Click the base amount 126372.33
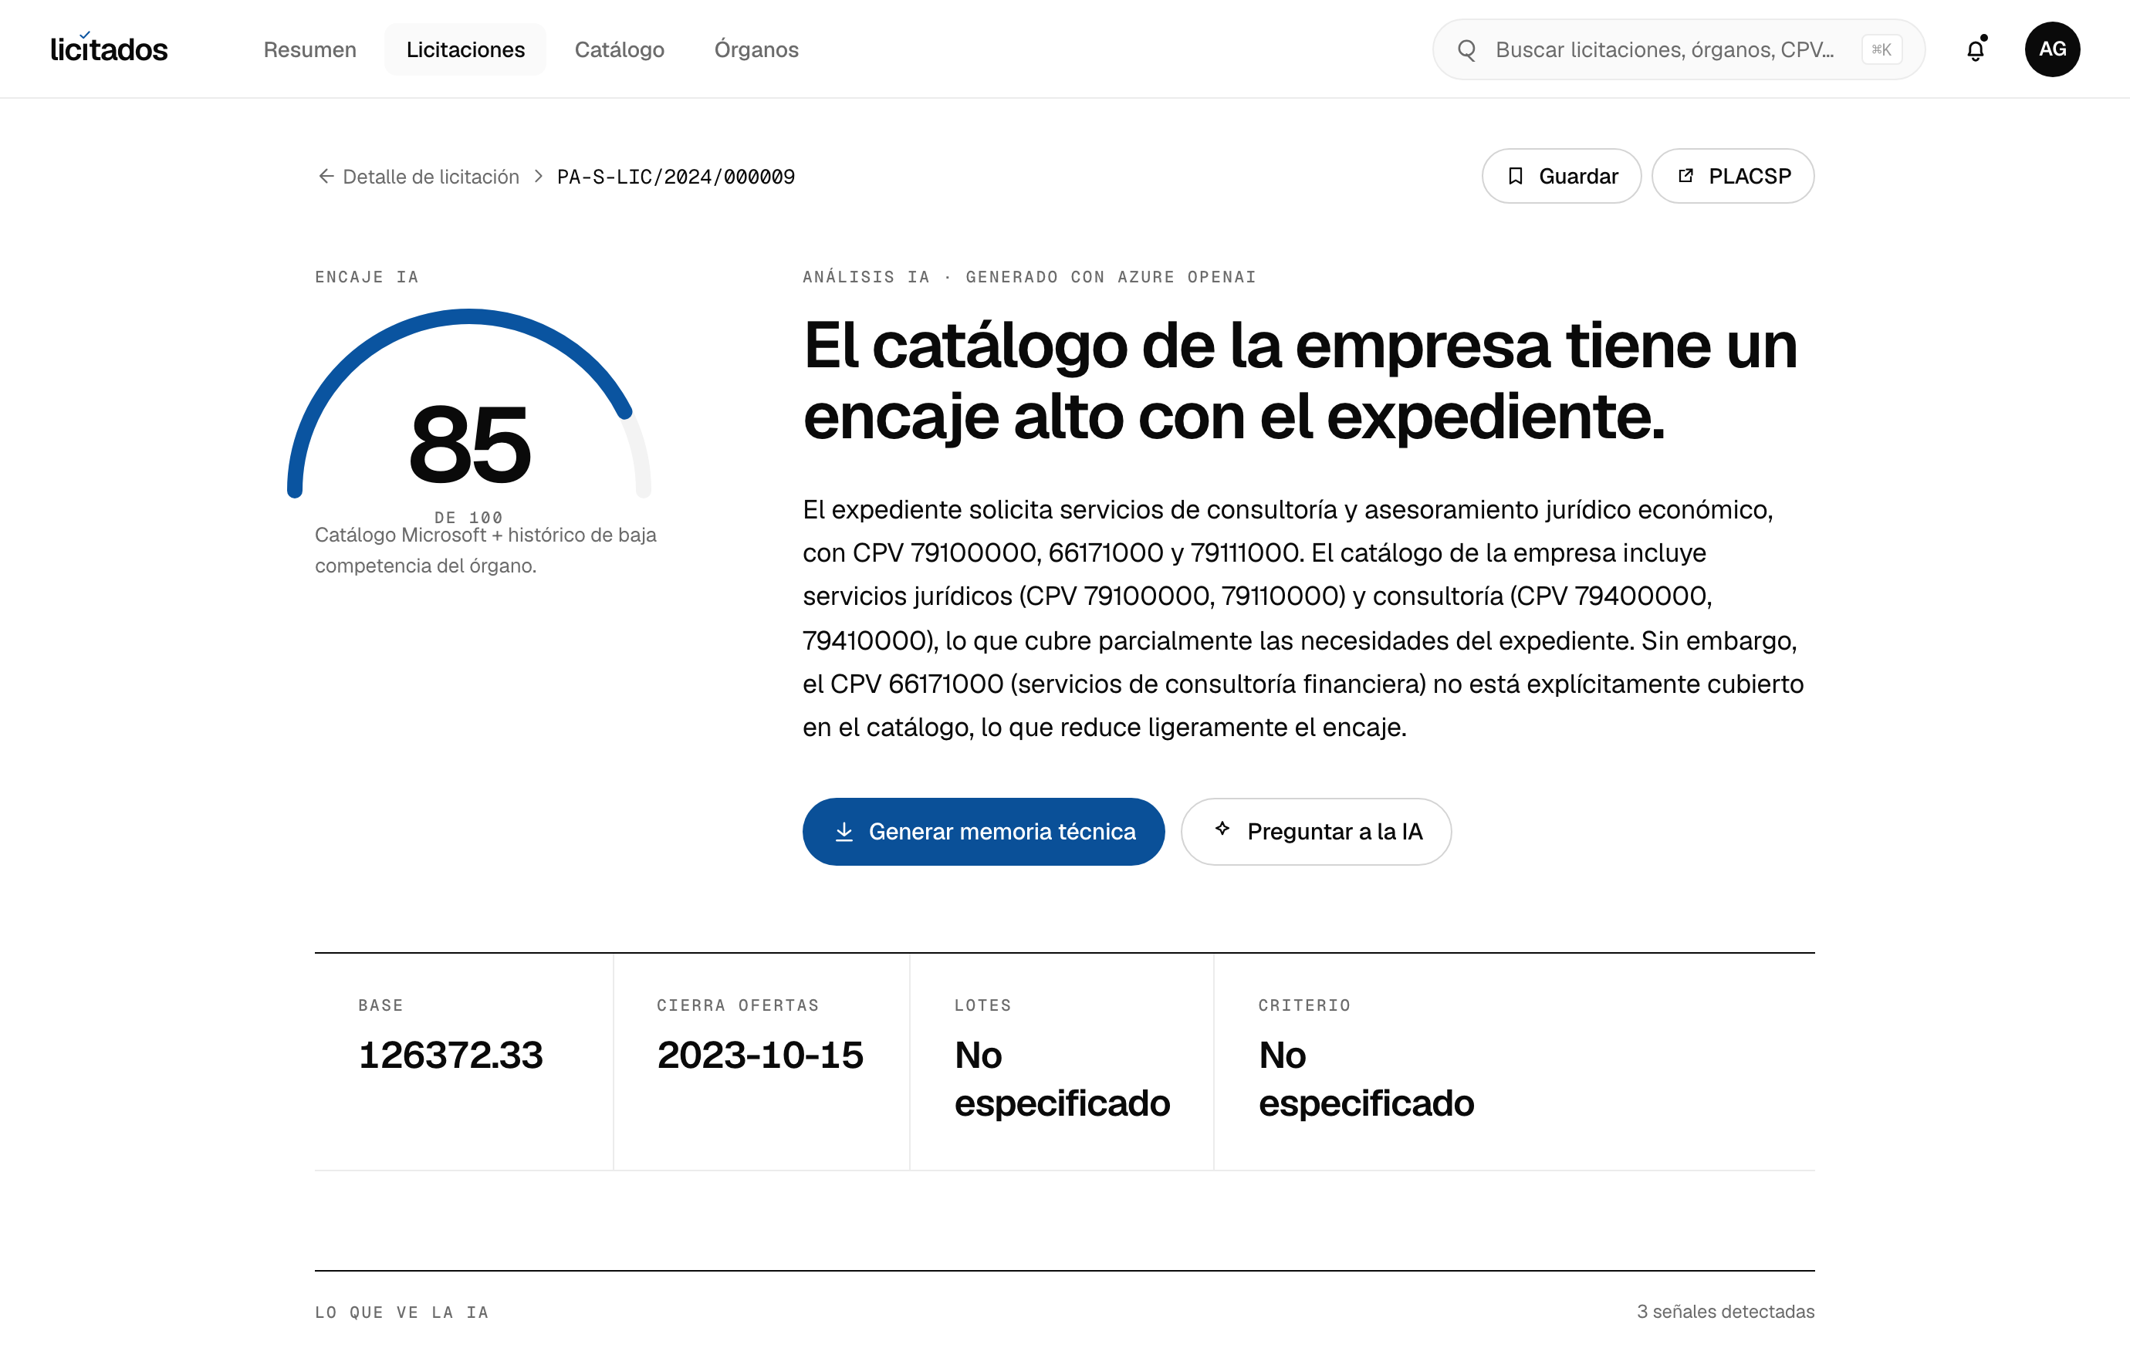The width and height of the screenshot is (2130, 1358). pos(450,1055)
